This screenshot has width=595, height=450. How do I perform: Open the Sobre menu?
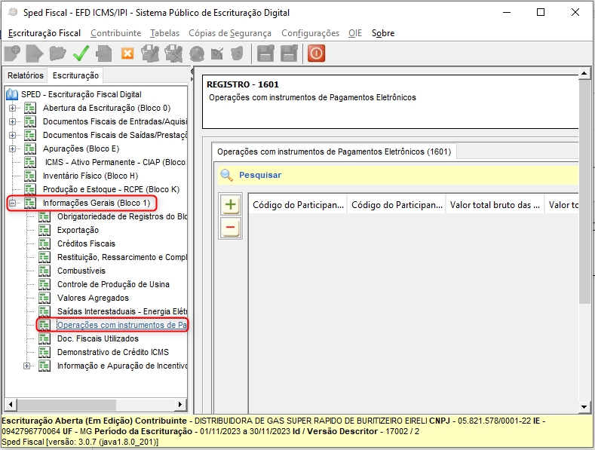tap(383, 33)
